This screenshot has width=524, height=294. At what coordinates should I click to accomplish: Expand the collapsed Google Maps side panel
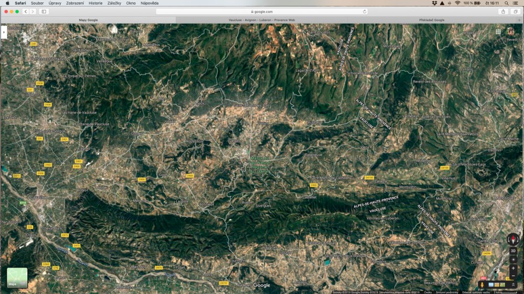[x=4, y=32]
